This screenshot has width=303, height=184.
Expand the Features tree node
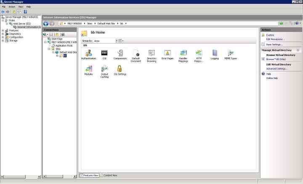[3, 31]
